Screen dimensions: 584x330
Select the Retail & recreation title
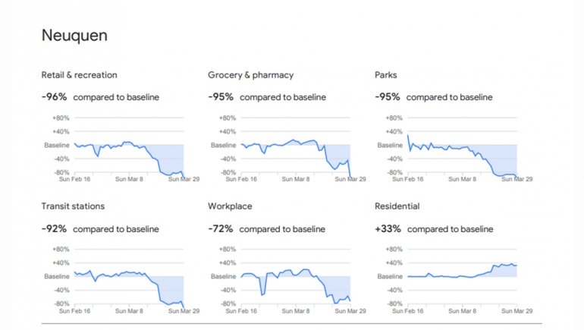pos(79,75)
